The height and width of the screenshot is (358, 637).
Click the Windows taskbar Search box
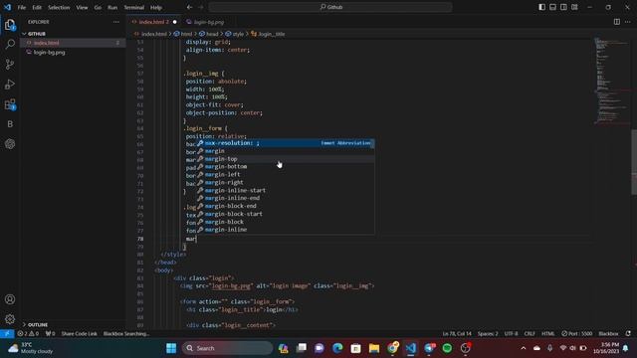click(228, 348)
